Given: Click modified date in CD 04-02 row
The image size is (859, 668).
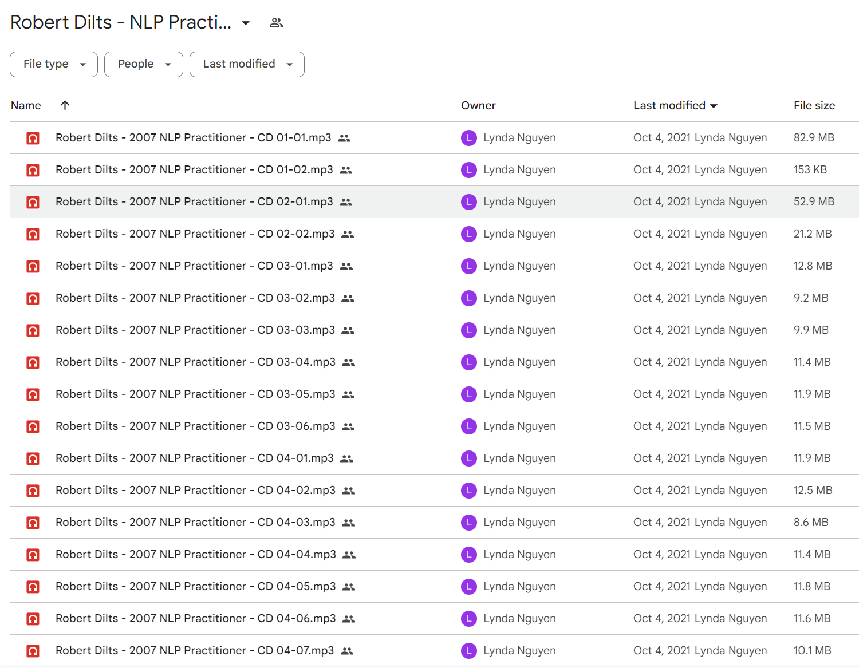Looking at the screenshot, I should pyautogui.click(x=700, y=490).
